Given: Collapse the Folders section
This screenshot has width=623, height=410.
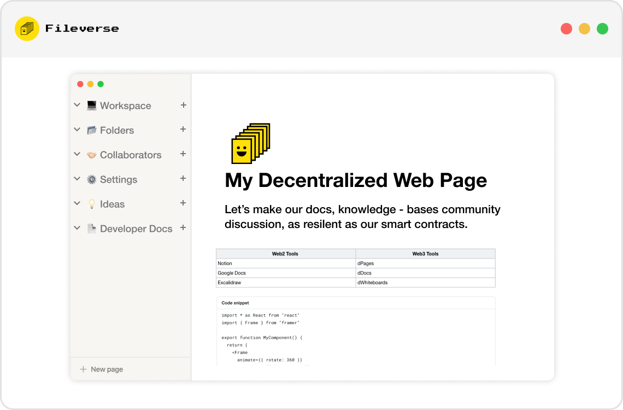Looking at the screenshot, I should pyautogui.click(x=77, y=130).
